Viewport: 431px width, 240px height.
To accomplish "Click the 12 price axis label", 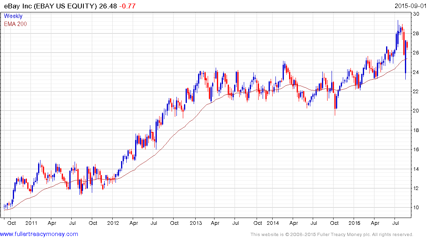I will pyautogui.click(x=416, y=188).
